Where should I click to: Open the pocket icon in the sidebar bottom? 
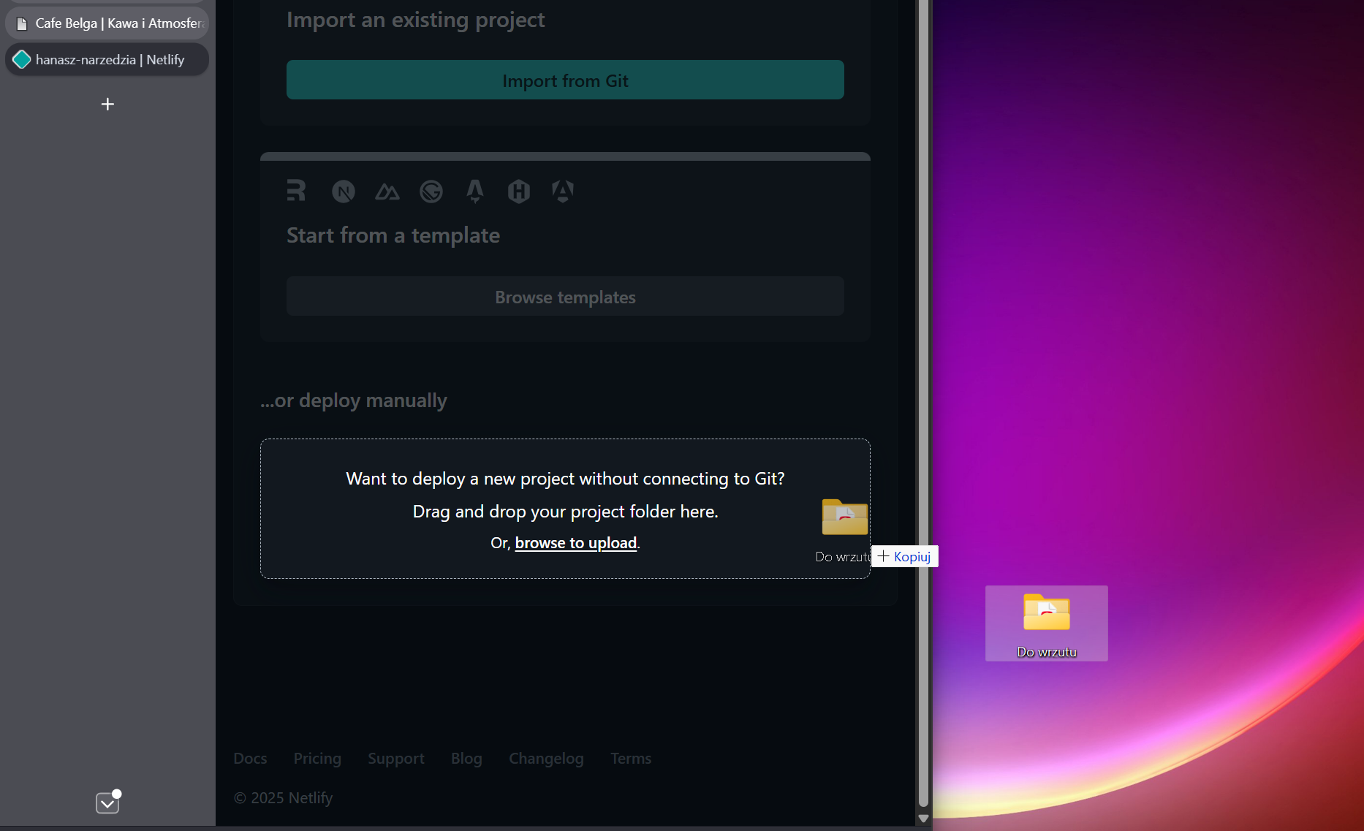pyautogui.click(x=107, y=802)
